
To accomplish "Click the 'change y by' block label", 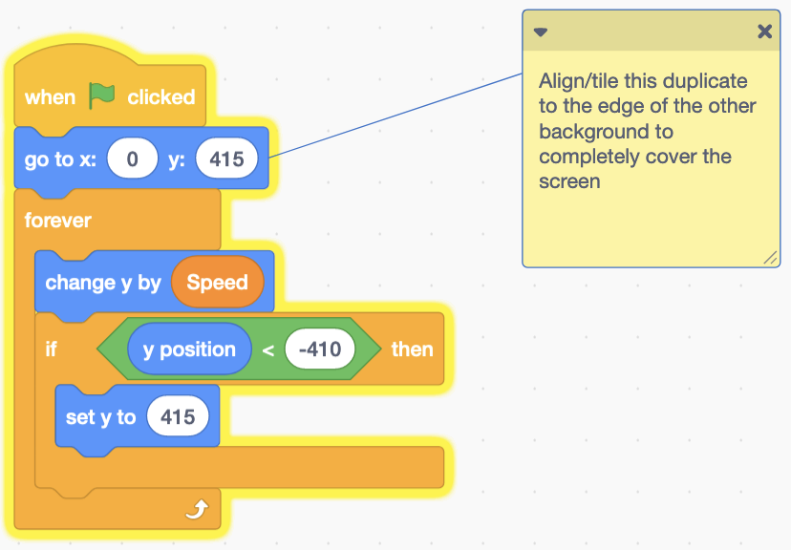I will [104, 283].
